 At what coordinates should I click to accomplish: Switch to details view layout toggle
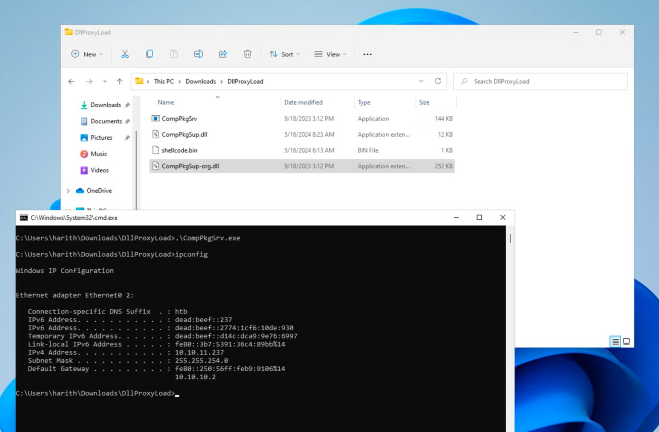[615, 341]
